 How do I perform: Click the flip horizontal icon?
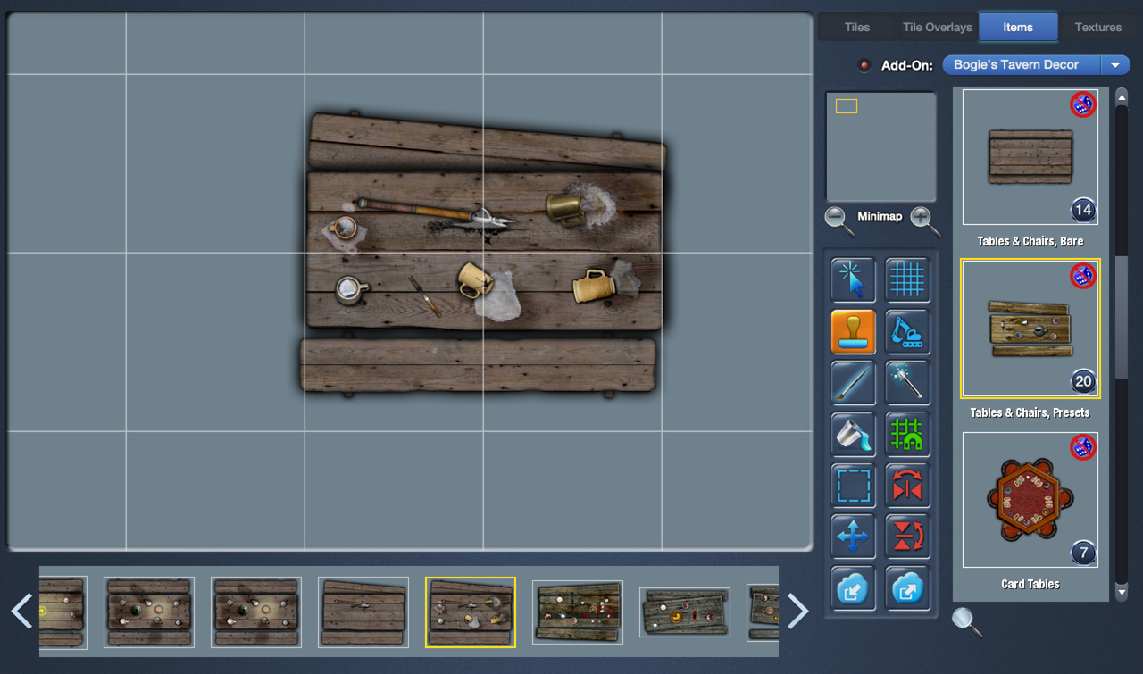(x=907, y=486)
